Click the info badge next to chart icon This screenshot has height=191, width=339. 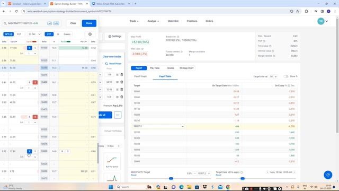pos(56,23)
